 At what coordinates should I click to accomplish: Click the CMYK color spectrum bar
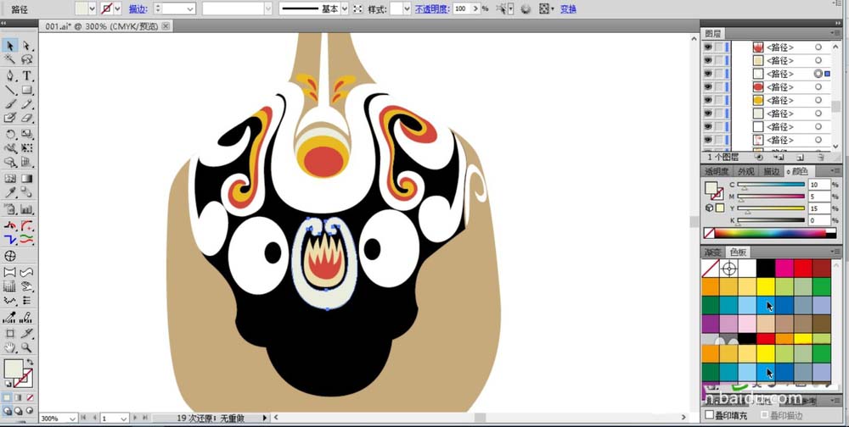(770, 233)
